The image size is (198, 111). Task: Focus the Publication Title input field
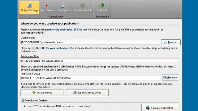(x=99, y=61)
